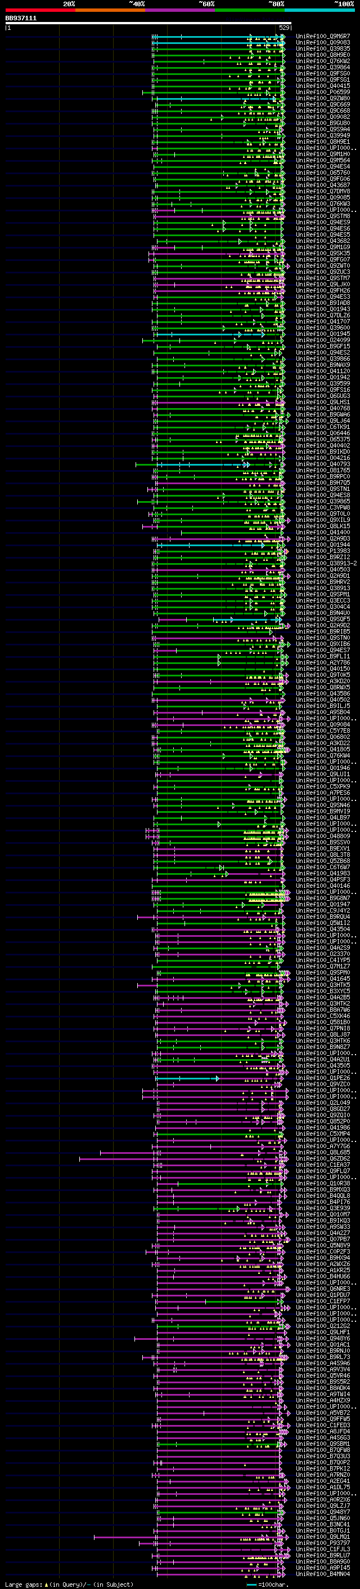Screen dimensions: 360x1589
Task: Open hit UniRef100_Q8H9E0
Action: pos(322,55)
